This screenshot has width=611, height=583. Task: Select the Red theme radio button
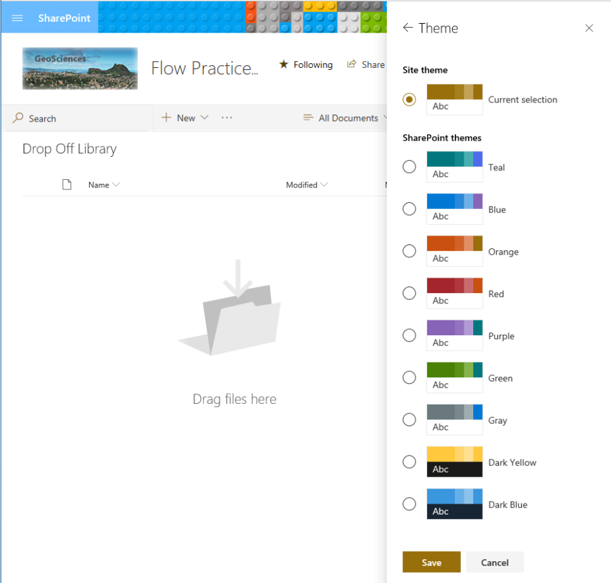409,293
